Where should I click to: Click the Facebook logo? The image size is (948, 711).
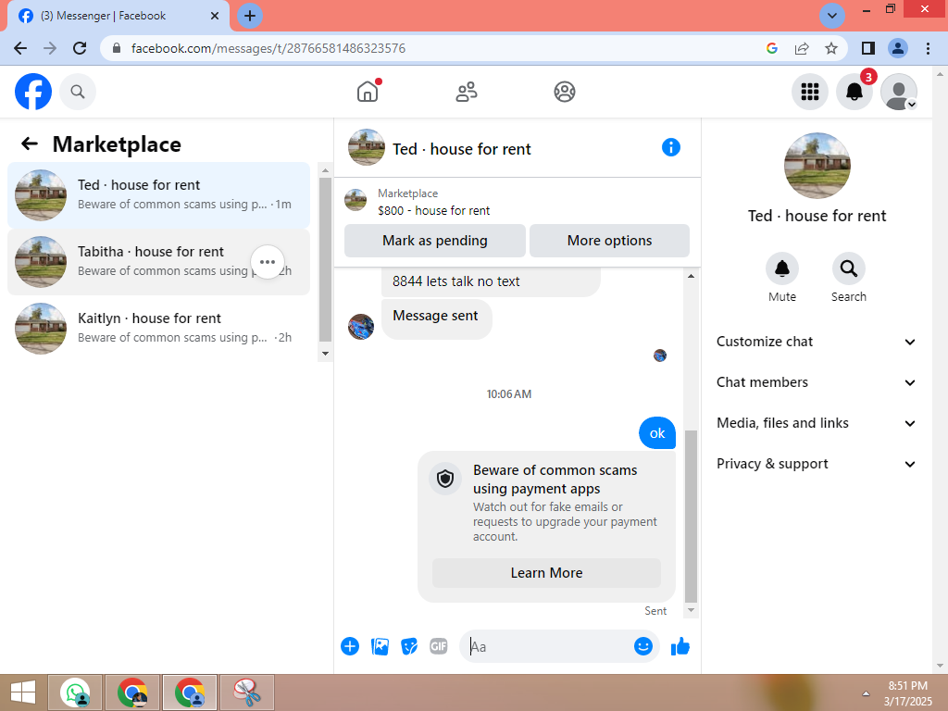click(x=33, y=92)
